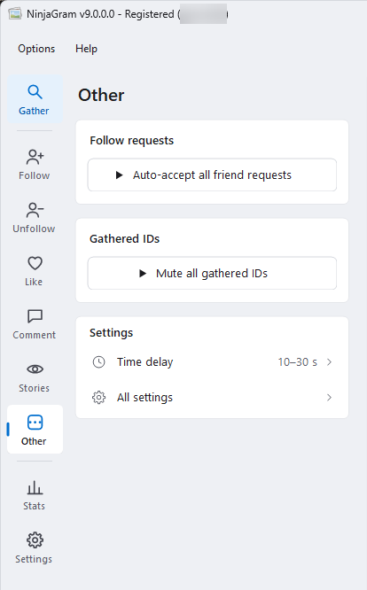Click the Follow requests heading
367x590 pixels.
pos(132,141)
